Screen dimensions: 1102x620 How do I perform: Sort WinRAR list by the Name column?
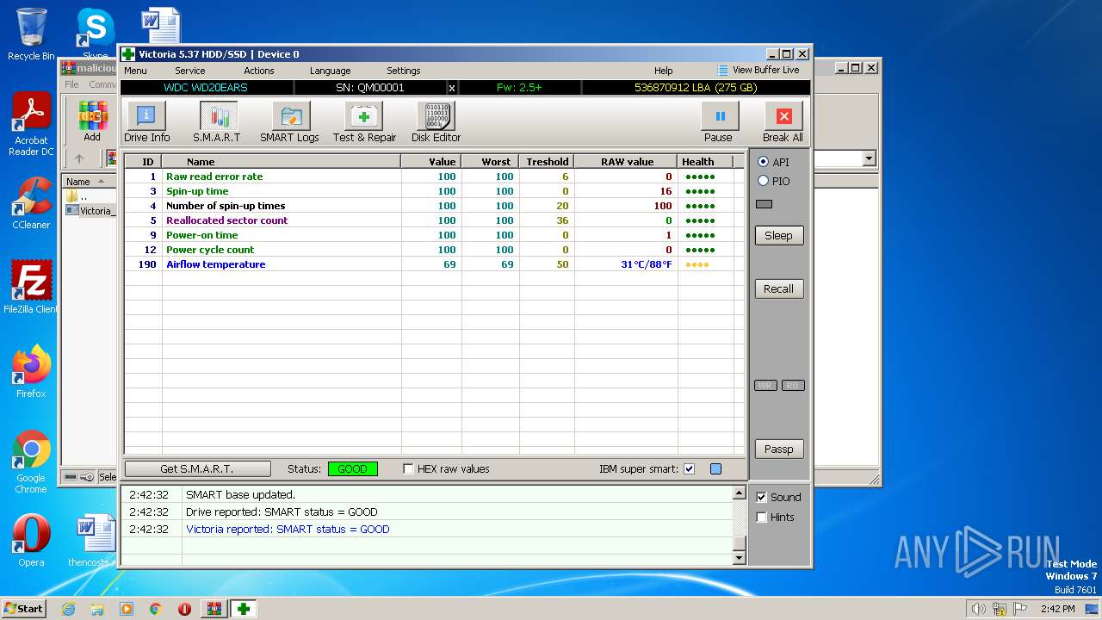89,182
